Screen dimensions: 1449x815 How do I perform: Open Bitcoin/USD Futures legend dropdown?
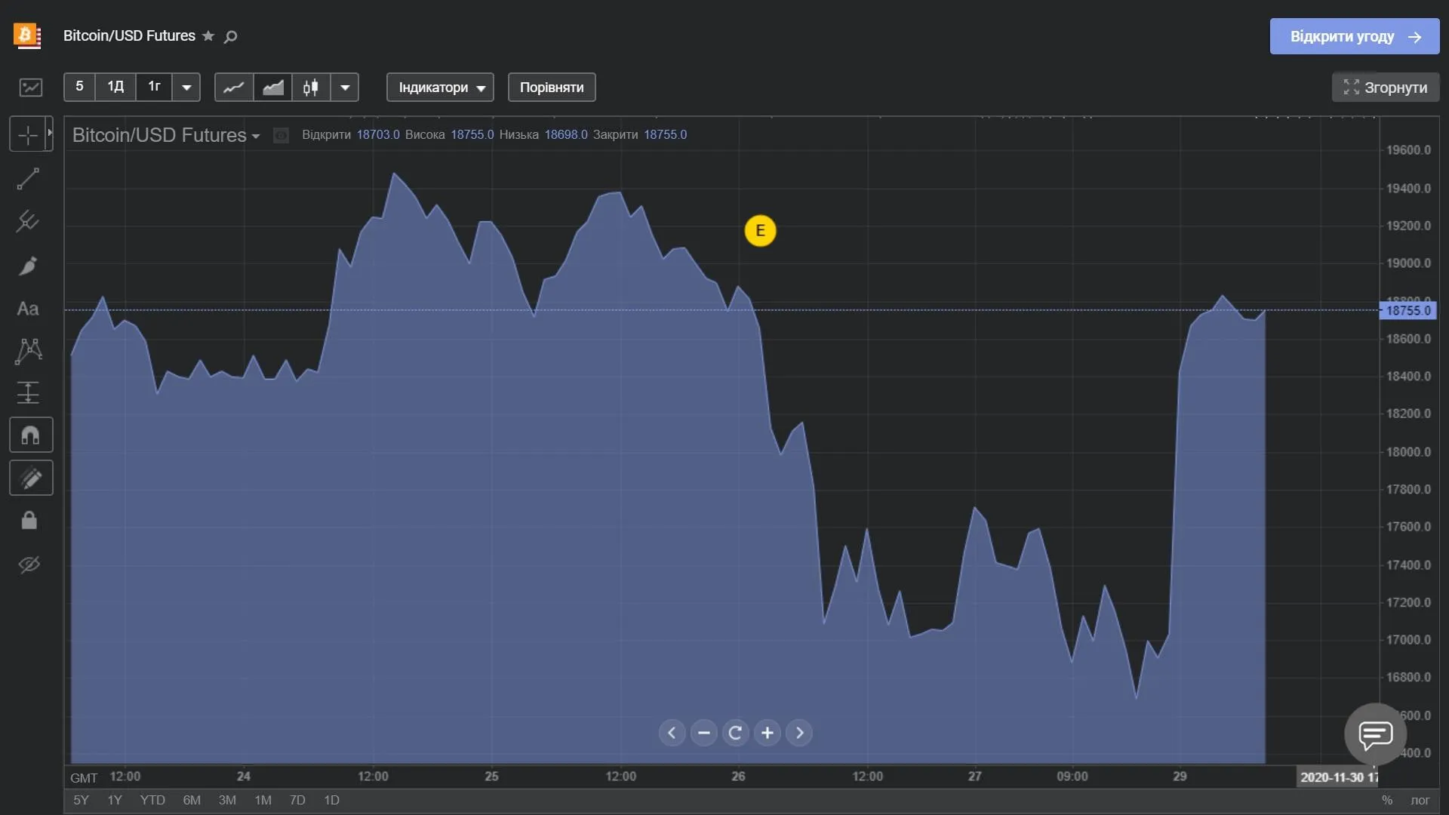[256, 136]
